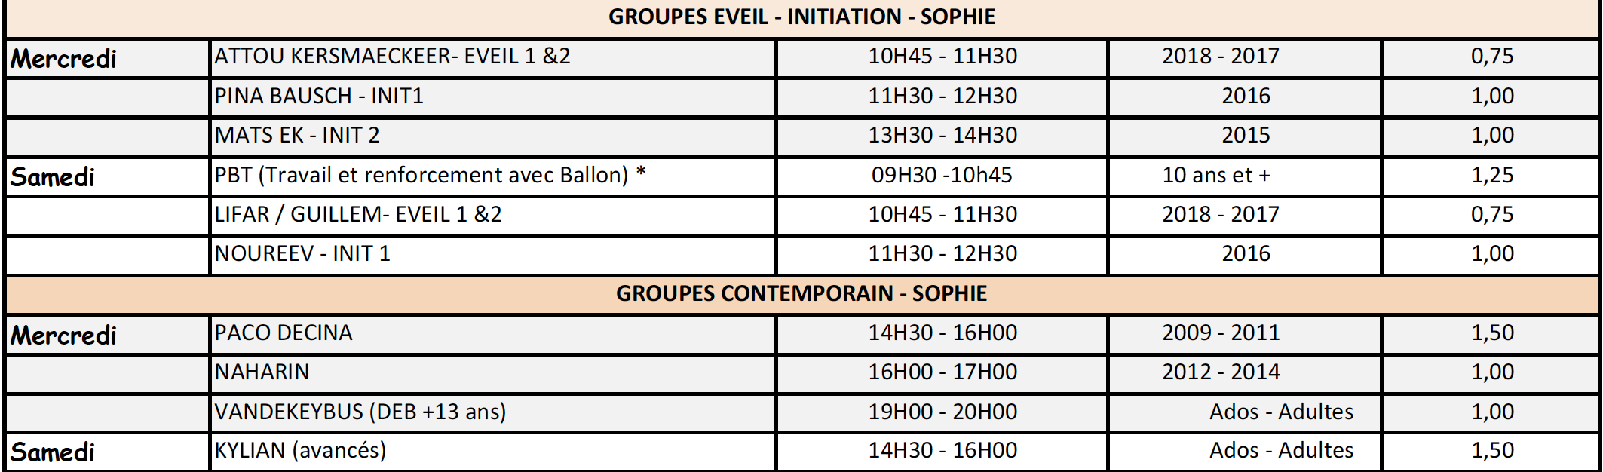The width and height of the screenshot is (1603, 472).
Task: Select the 1,25 value cell
Action: pos(1491,176)
